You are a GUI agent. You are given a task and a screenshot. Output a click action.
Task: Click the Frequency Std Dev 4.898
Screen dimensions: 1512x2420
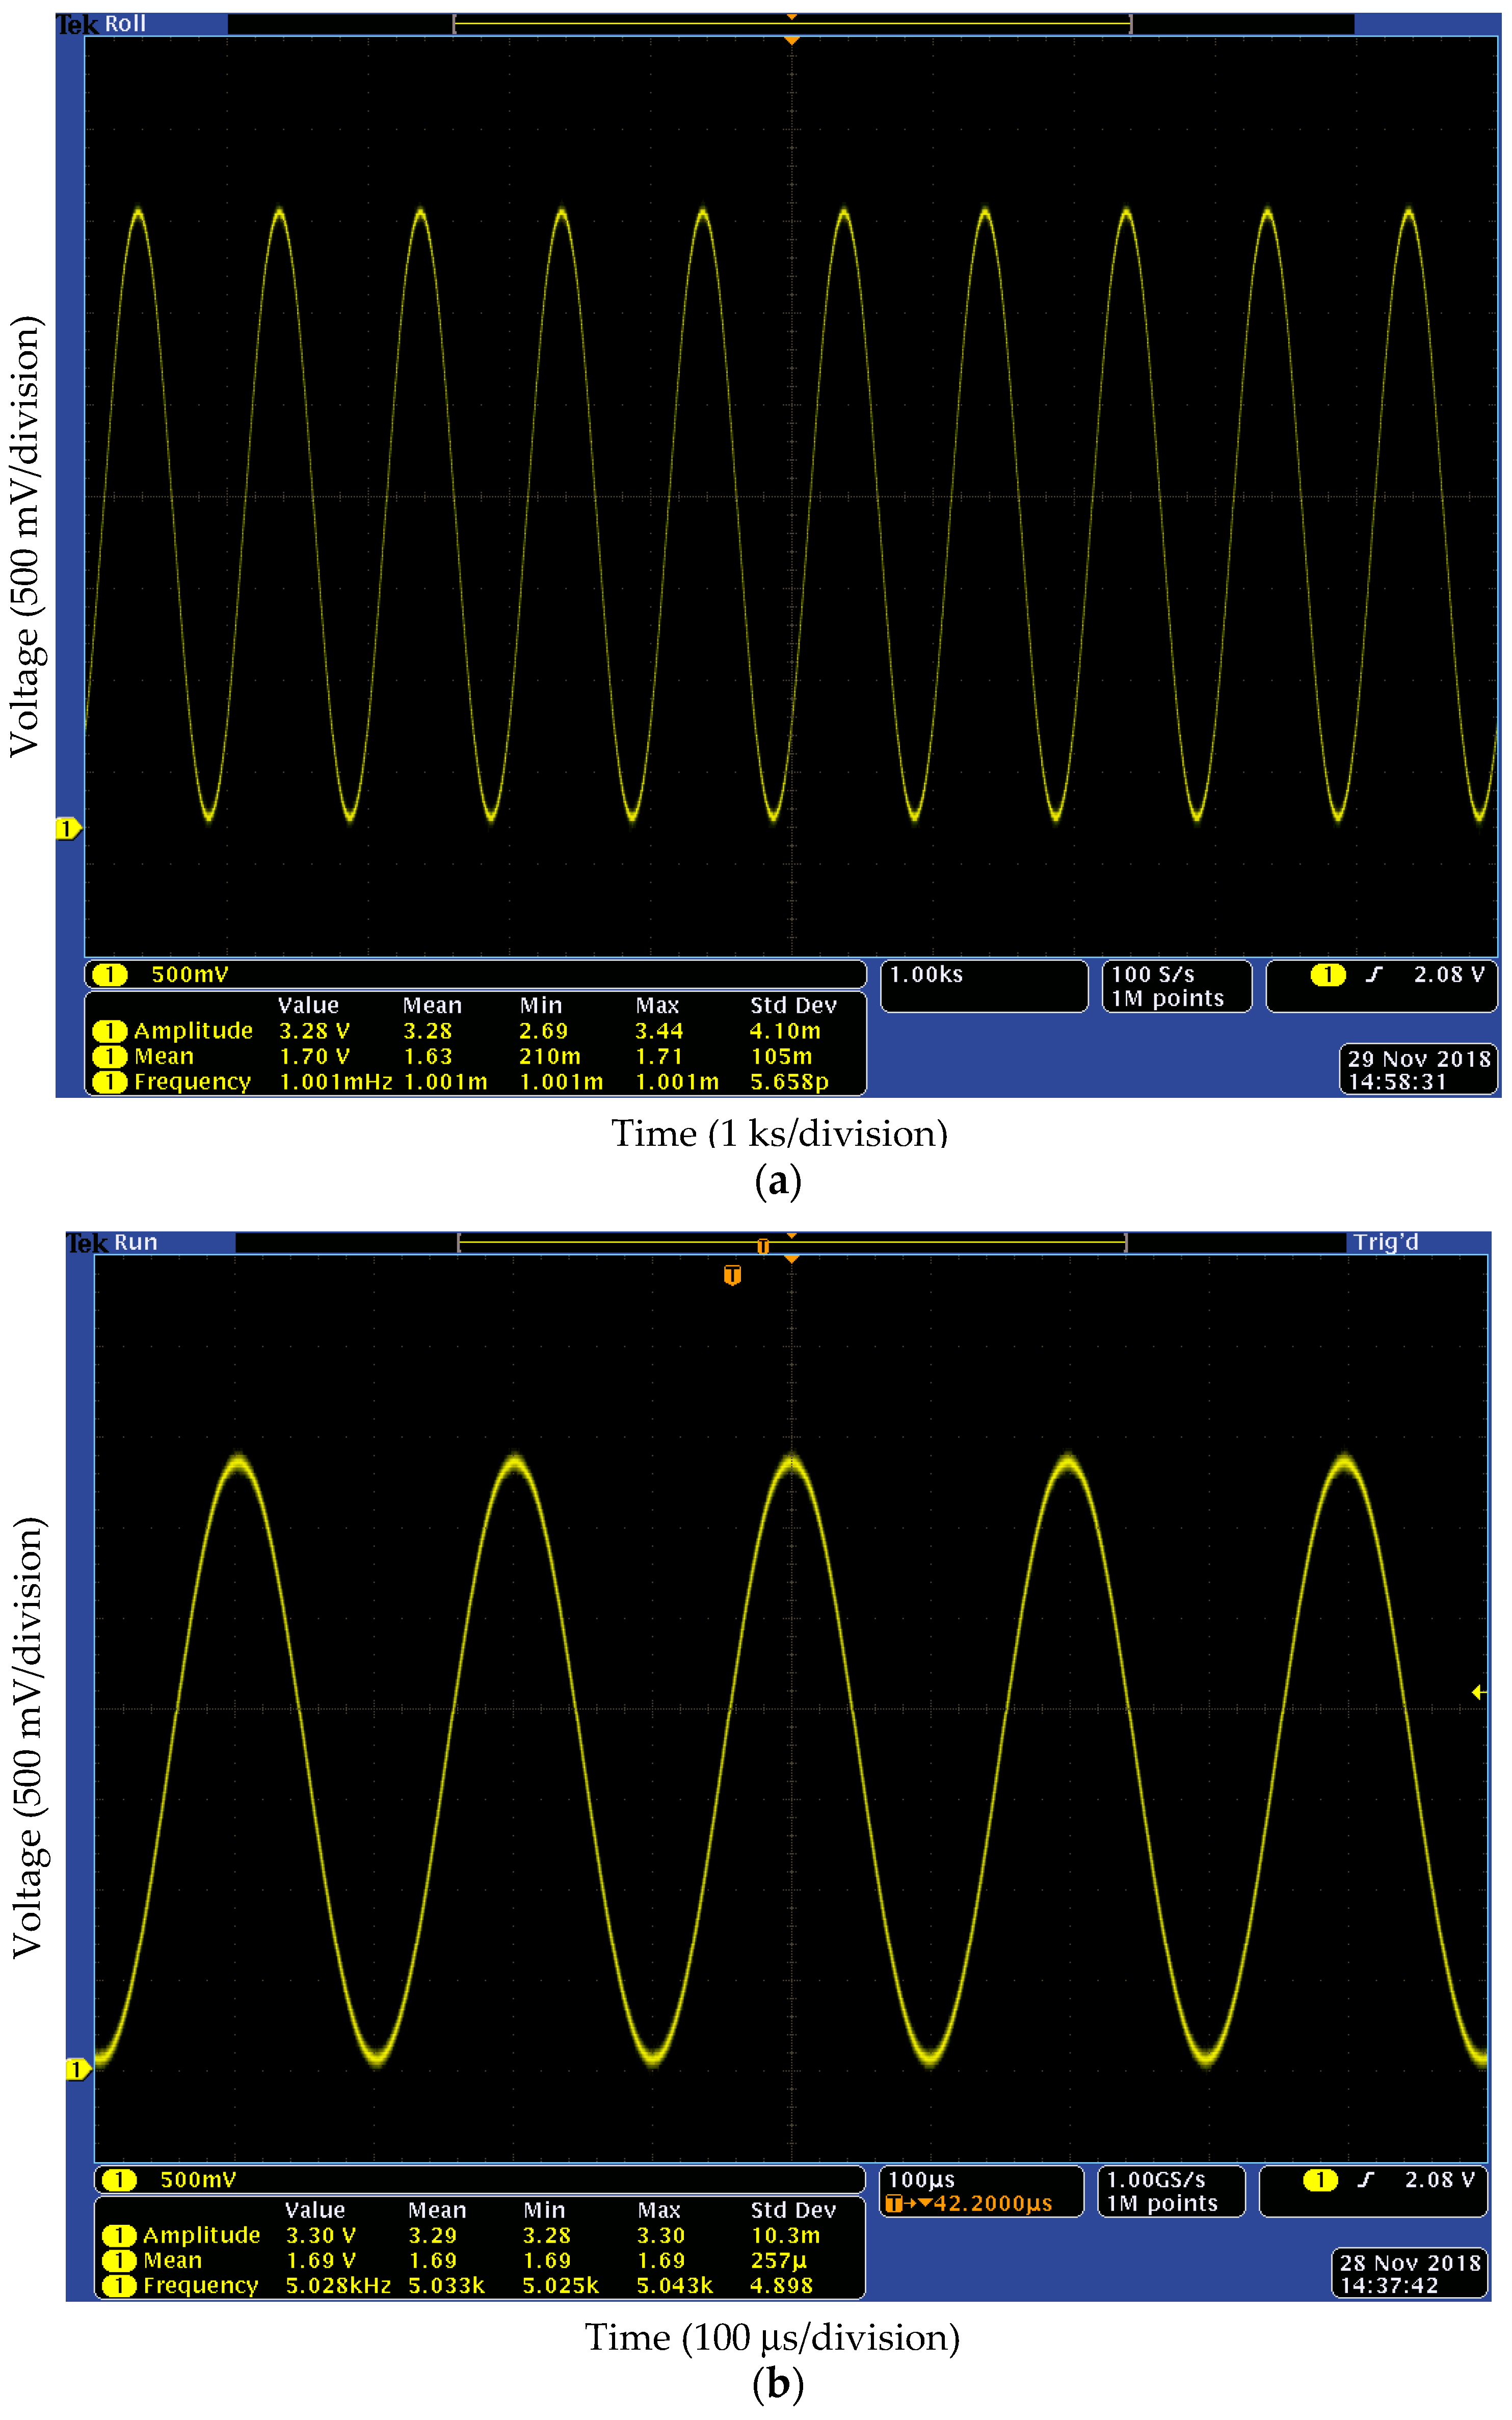click(781, 2286)
